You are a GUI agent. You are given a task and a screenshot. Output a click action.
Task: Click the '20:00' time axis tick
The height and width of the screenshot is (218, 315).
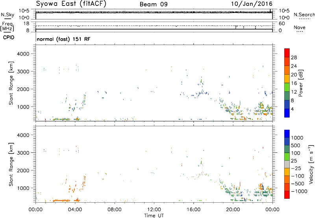233,210
